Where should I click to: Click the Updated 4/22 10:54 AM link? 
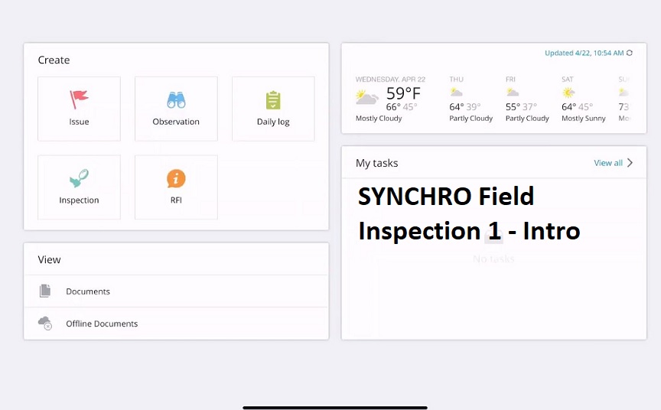tap(584, 53)
